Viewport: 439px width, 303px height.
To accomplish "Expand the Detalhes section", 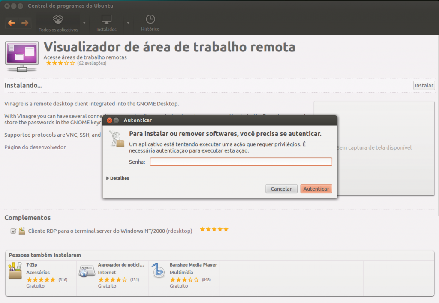I will click(x=117, y=178).
